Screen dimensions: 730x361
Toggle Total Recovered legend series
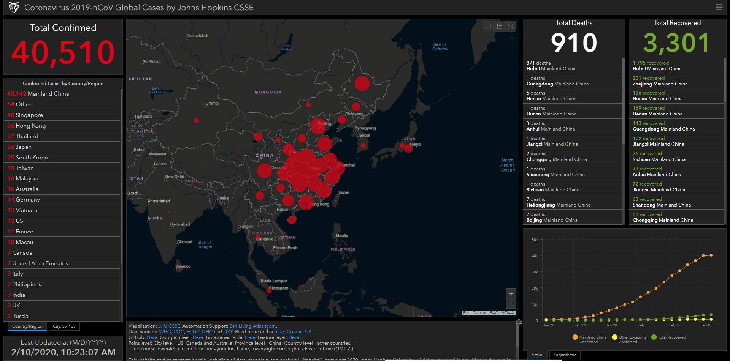click(668, 337)
